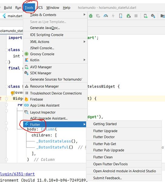Click the green Debug bug icon

click(91, 16)
